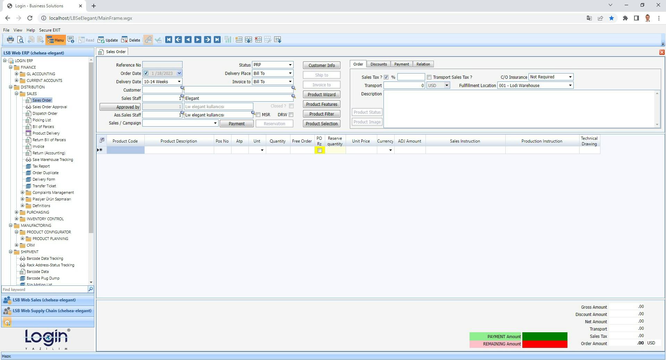The width and height of the screenshot is (666, 360).
Task: Expand the SHIPMENT tree node
Action: (x=11, y=252)
